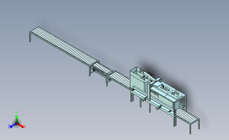Viewport: 229px width, 140px height.
Task: Select the roller conveyor section feeding the machine
Action: 120,79
